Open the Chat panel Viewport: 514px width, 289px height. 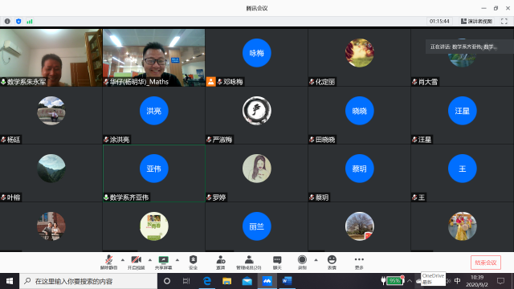[277, 263]
